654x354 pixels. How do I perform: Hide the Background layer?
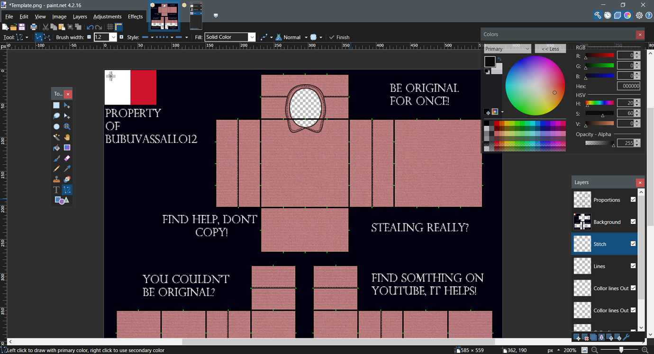pos(633,221)
